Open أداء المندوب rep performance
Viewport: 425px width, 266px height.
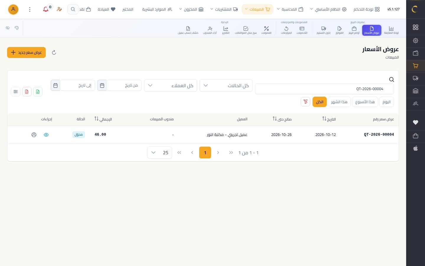210,30
